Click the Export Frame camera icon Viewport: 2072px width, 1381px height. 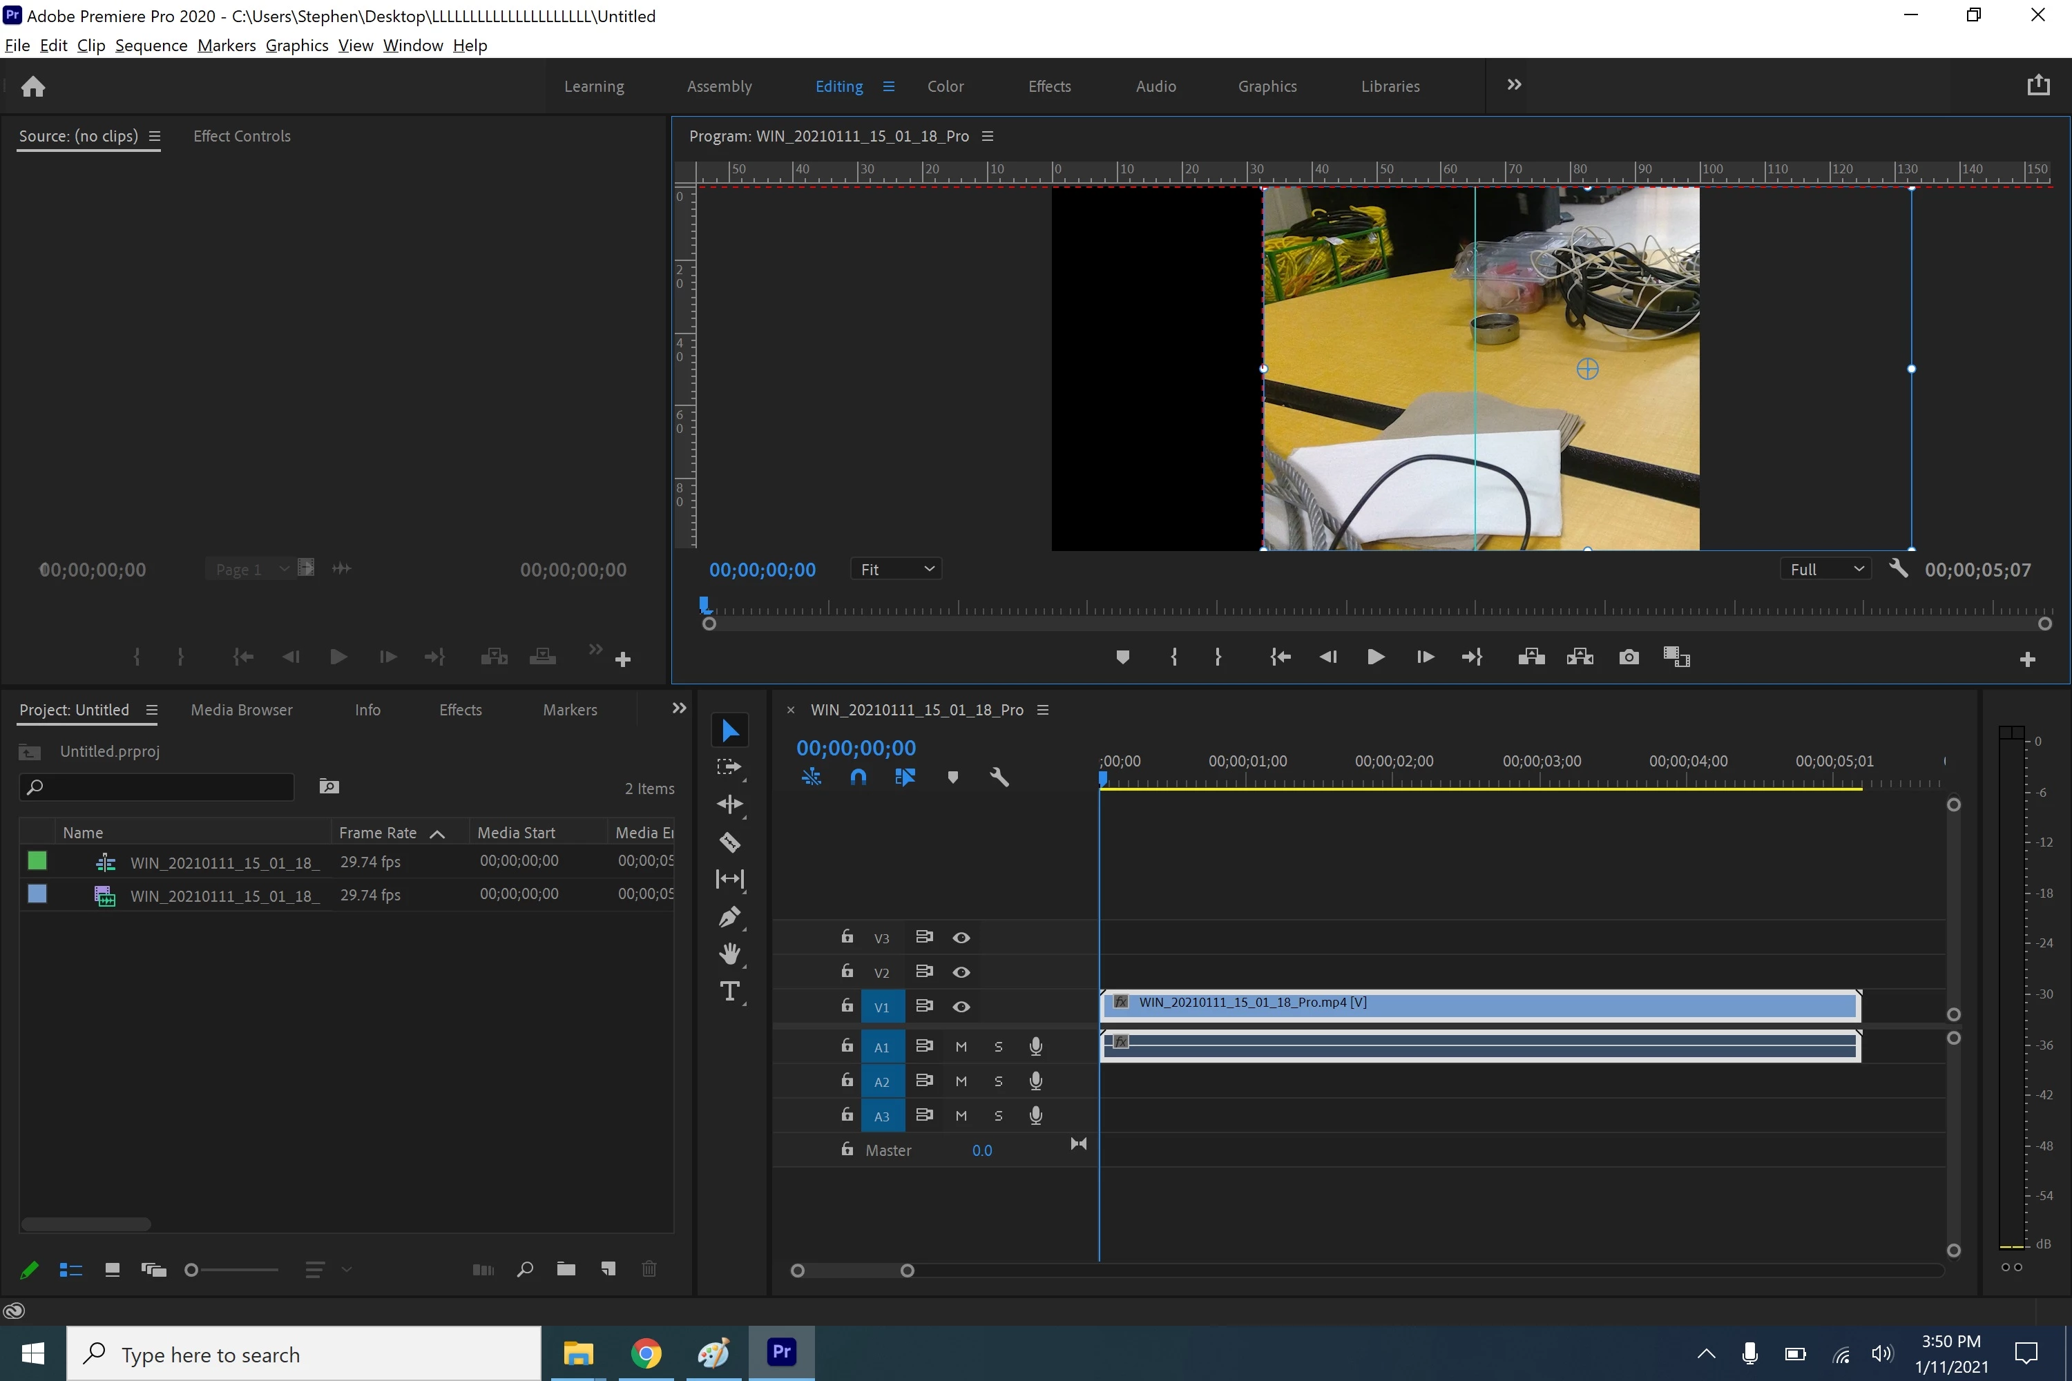tap(1629, 657)
